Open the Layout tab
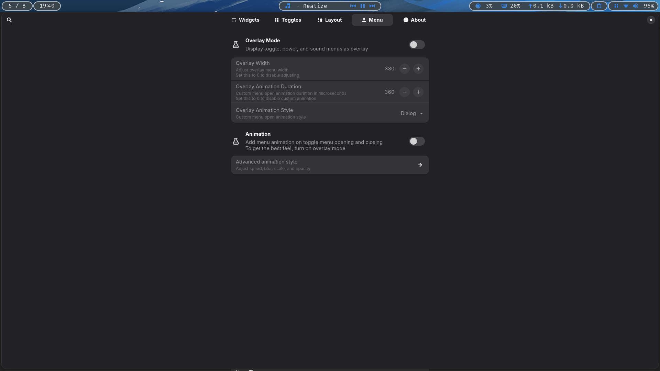Viewport: 660px width, 371px height. 329,20
